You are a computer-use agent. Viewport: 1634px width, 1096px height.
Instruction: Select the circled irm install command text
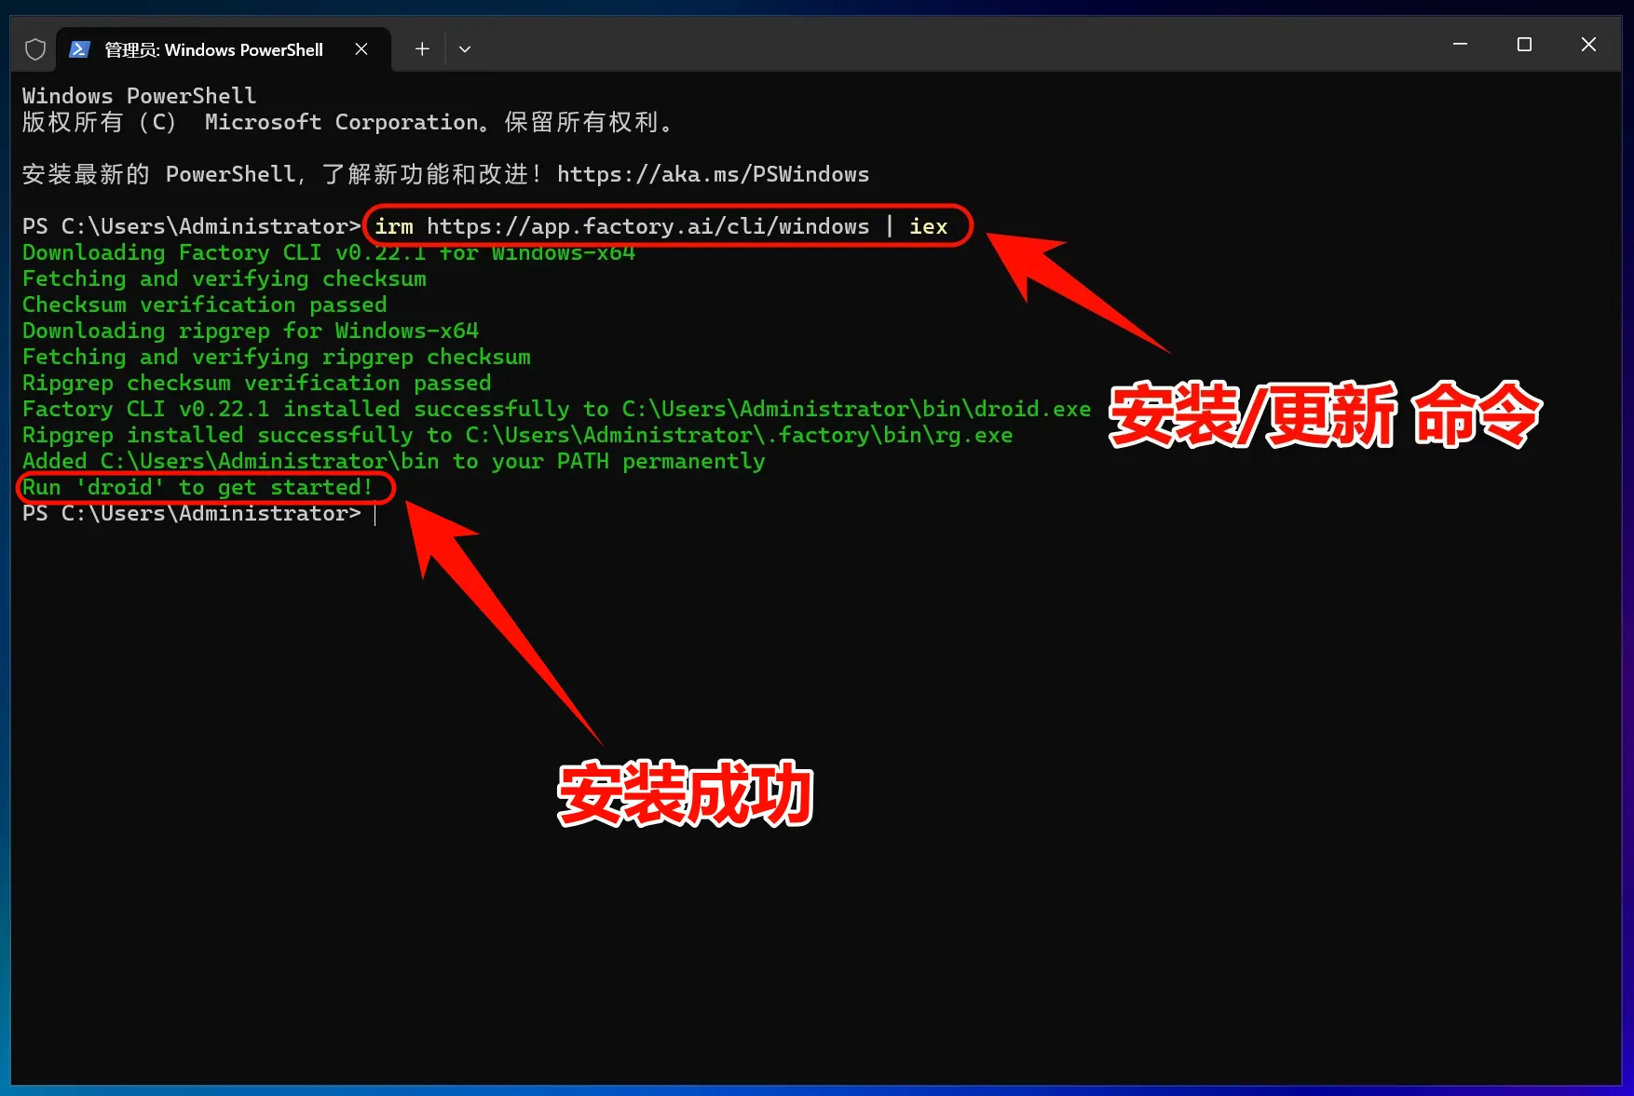pyautogui.click(x=666, y=225)
